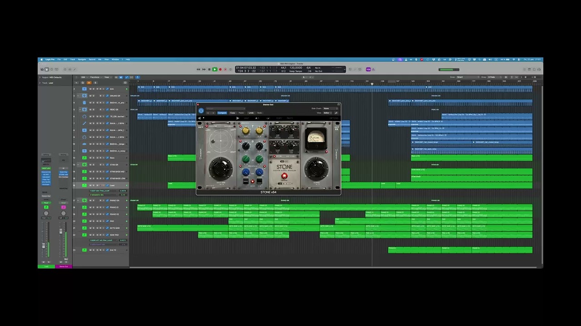This screenshot has height=326, width=581.
Task: Solo the Lead track
Action: [94, 185]
